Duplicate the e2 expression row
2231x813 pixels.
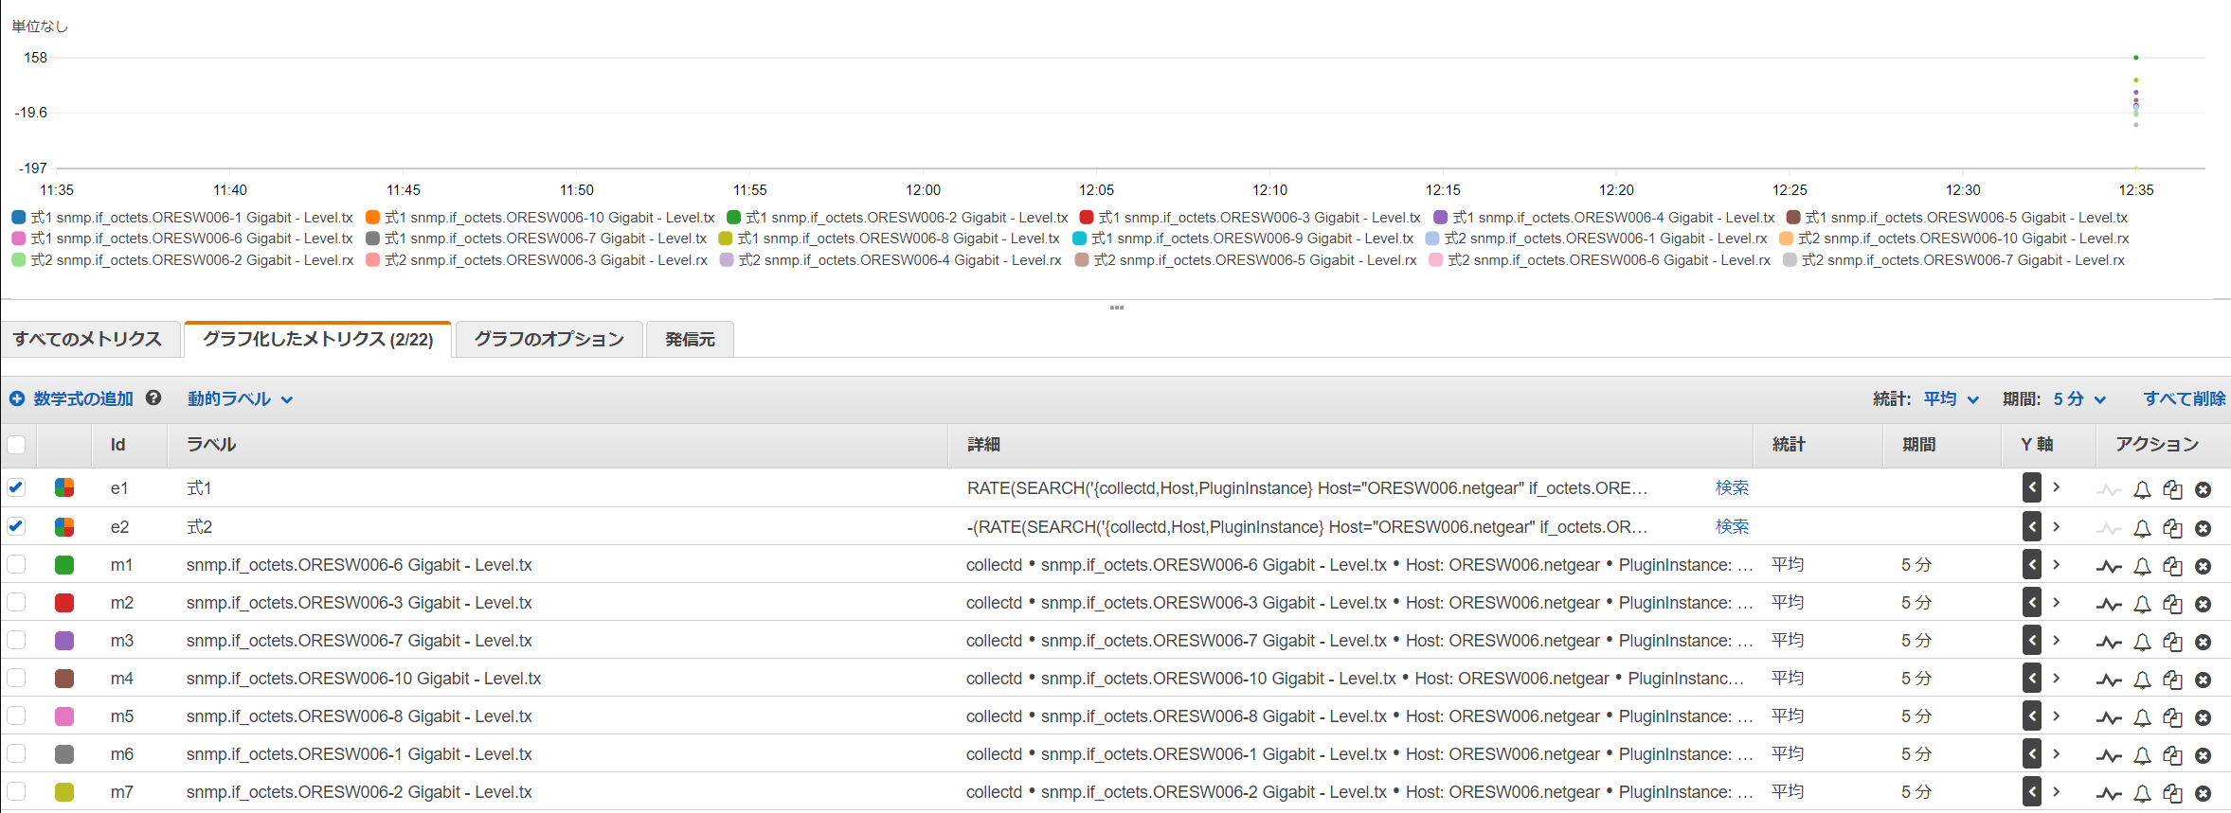click(x=2172, y=528)
